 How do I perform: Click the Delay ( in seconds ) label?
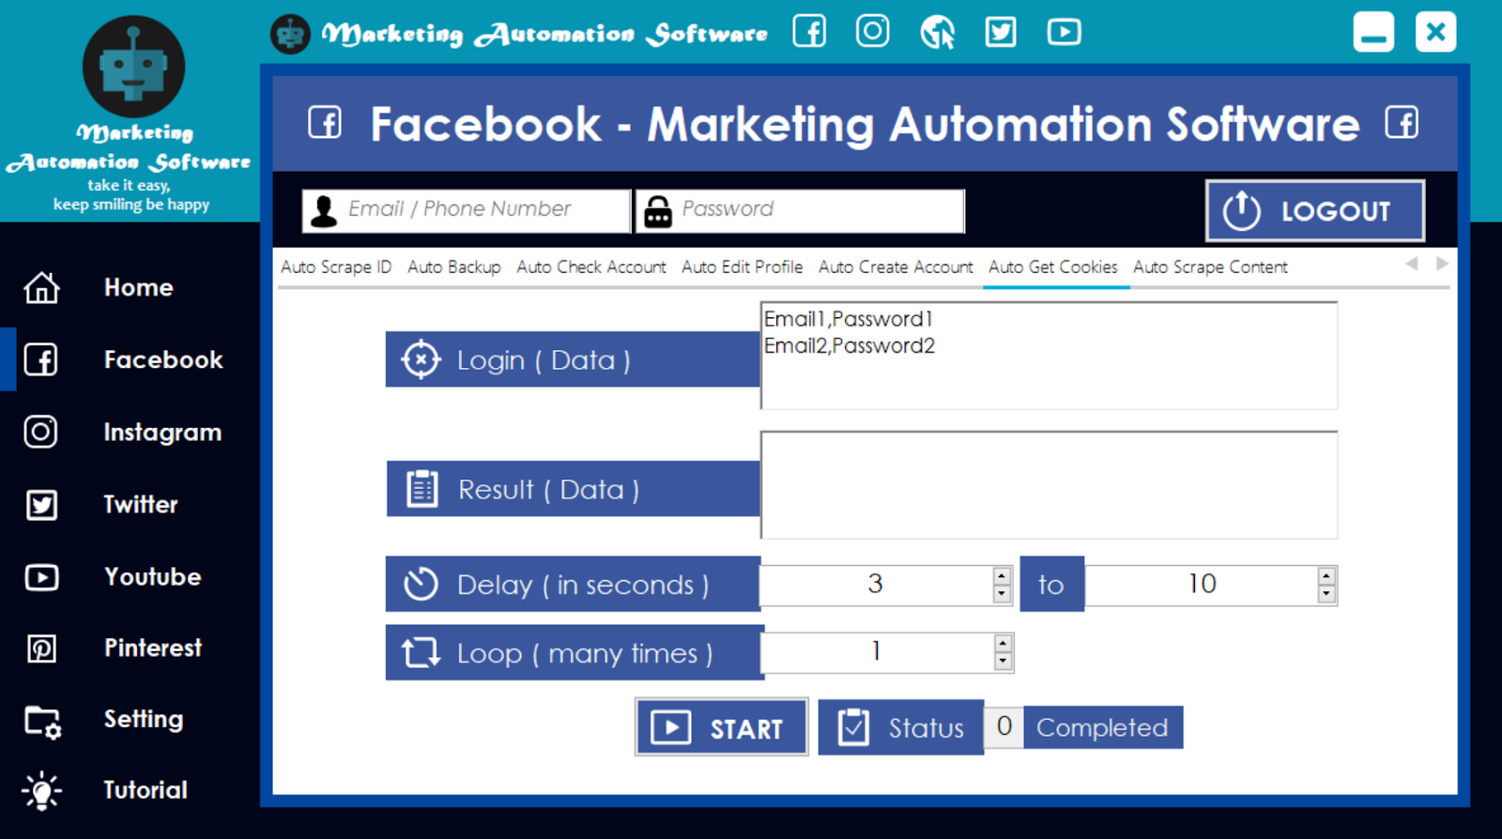coord(573,584)
